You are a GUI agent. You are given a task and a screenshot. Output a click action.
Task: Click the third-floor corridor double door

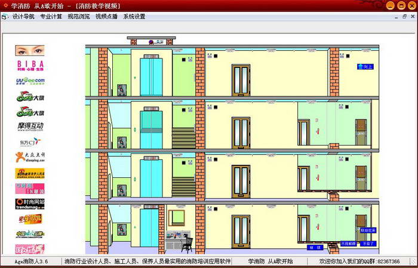(x=241, y=133)
